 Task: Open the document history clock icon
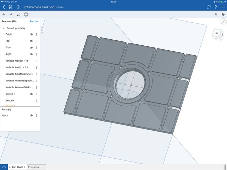tap(18, 7)
